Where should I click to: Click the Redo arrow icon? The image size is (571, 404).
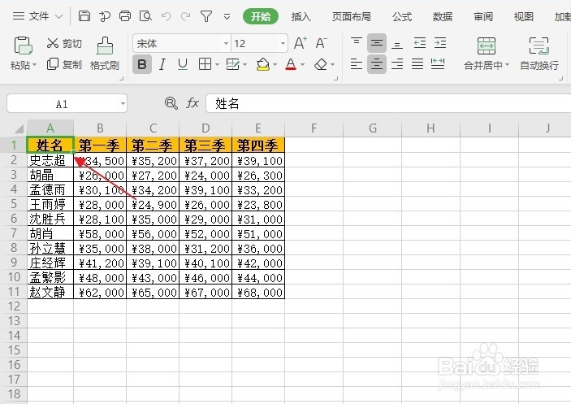pyautogui.click(x=186, y=16)
